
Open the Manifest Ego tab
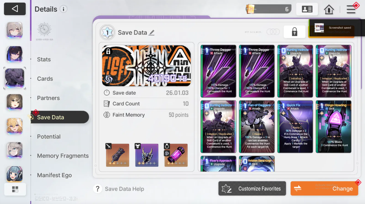pos(54,175)
